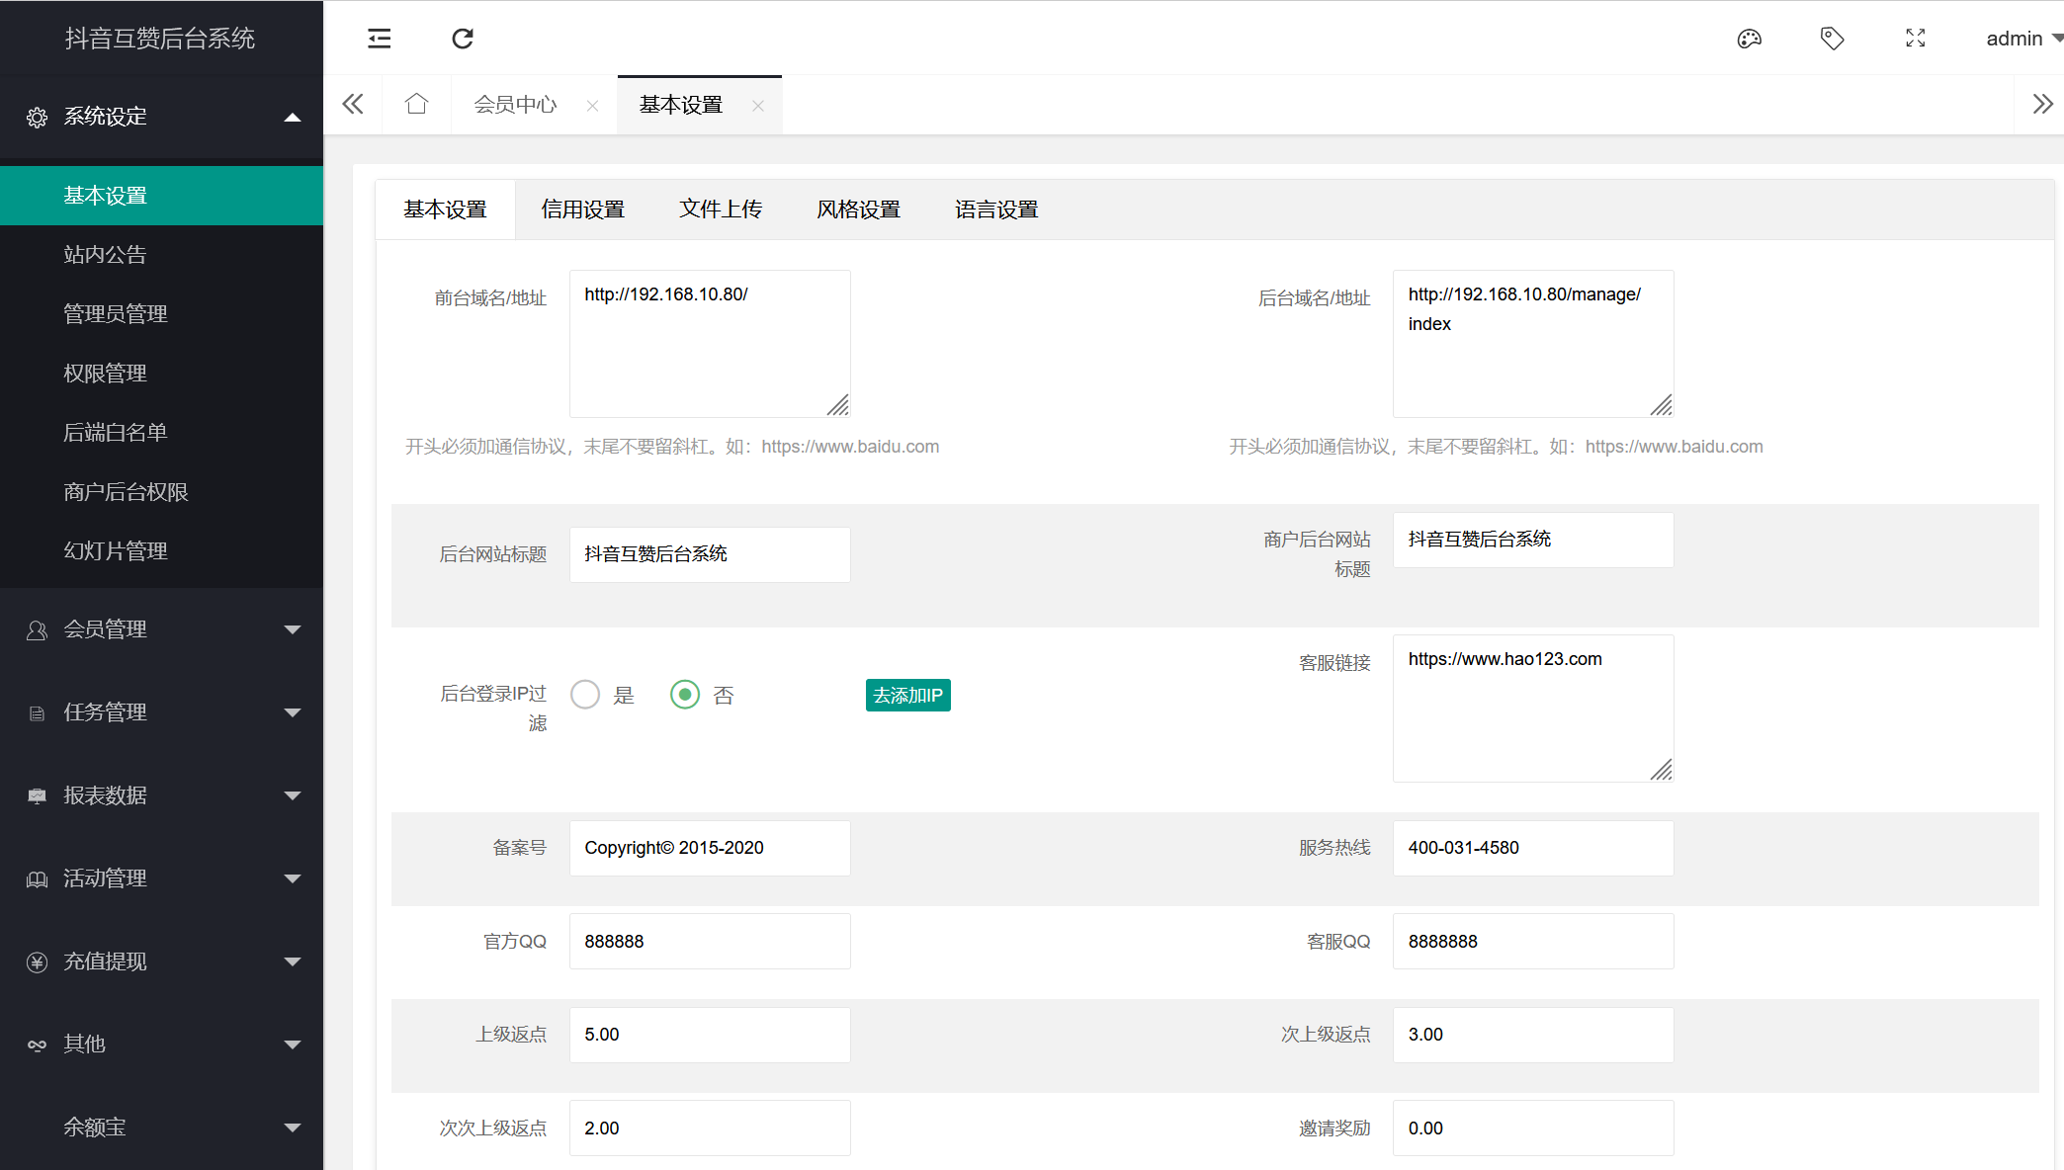Expand the 报表数据 menu arrow

click(x=293, y=796)
